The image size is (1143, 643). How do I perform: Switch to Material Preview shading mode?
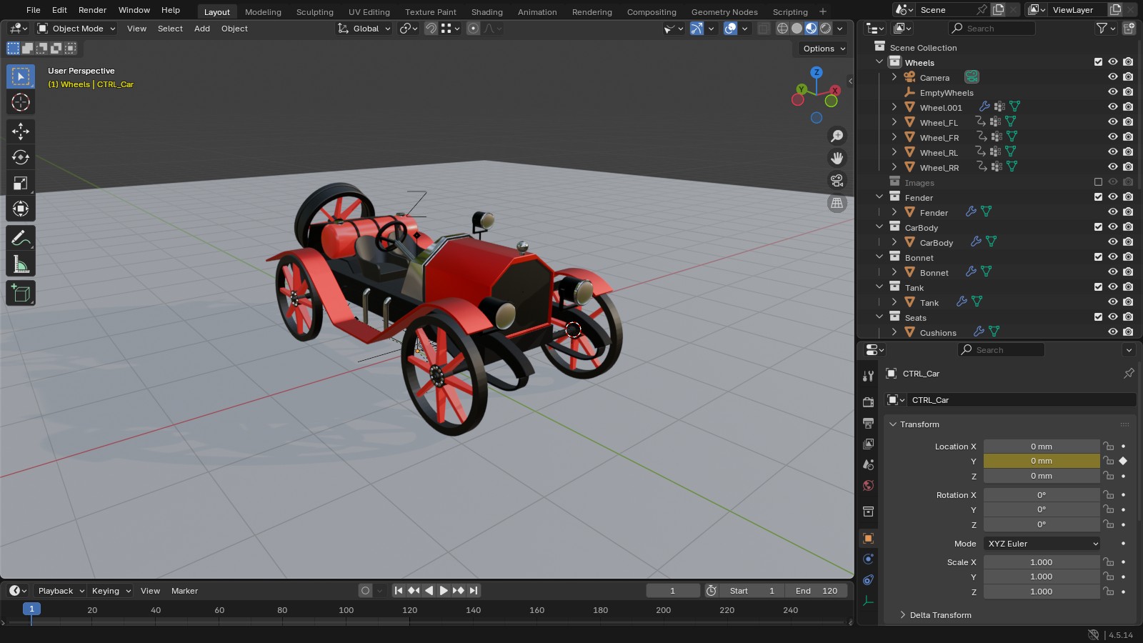(x=811, y=29)
